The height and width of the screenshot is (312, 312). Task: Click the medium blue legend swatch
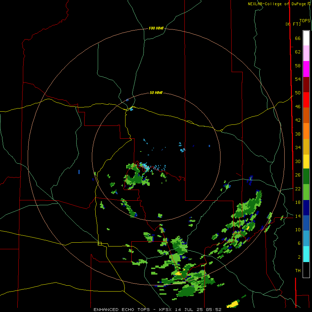pyautogui.click(x=306, y=223)
